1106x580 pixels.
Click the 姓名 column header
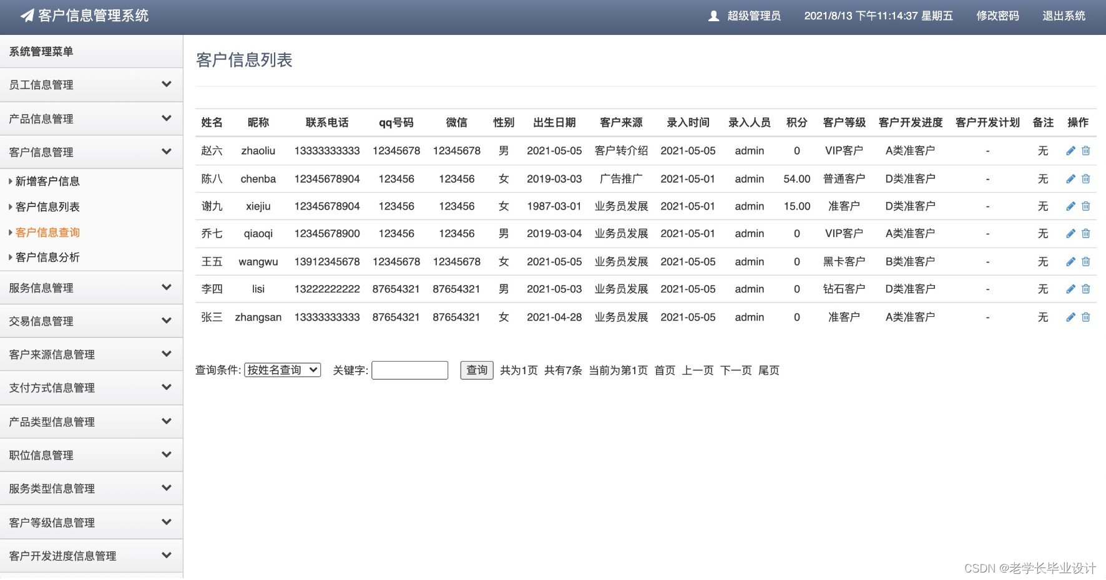coord(212,123)
